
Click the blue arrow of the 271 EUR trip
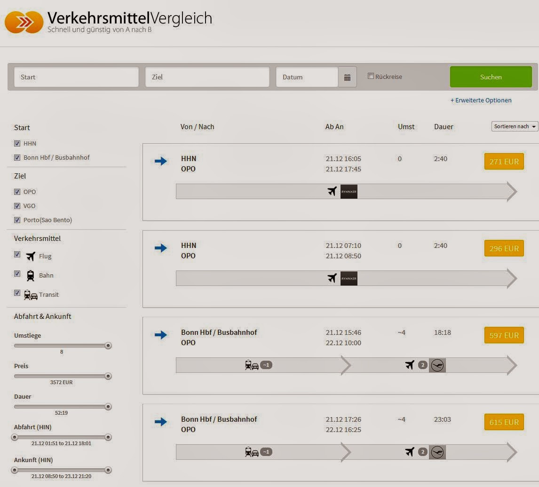[x=160, y=161]
